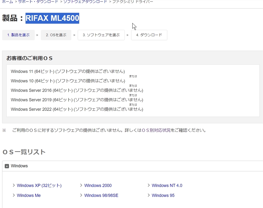Image resolution: width=263 pixels, height=208 pixels.
Task: Choose Windows 2000 link
Action: pyautogui.click(x=98, y=186)
